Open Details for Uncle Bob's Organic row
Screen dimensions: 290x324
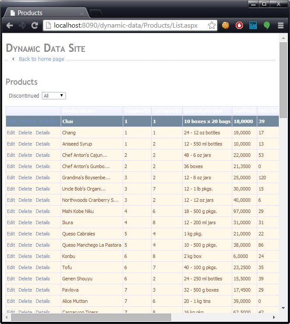(x=43, y=189)
